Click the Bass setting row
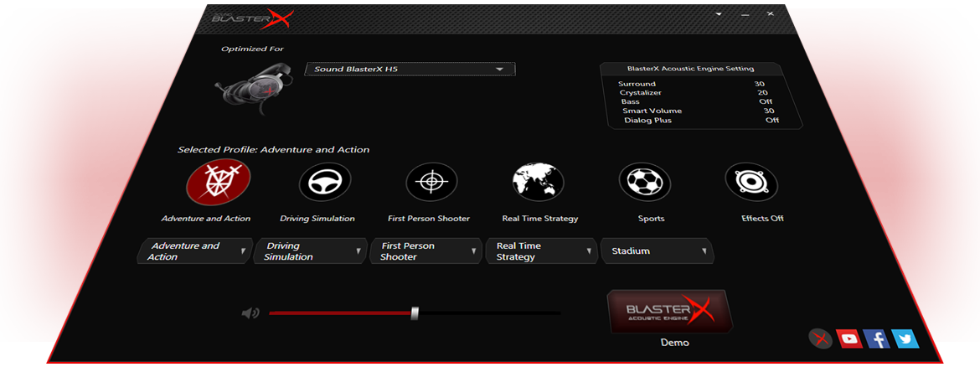 697,101
